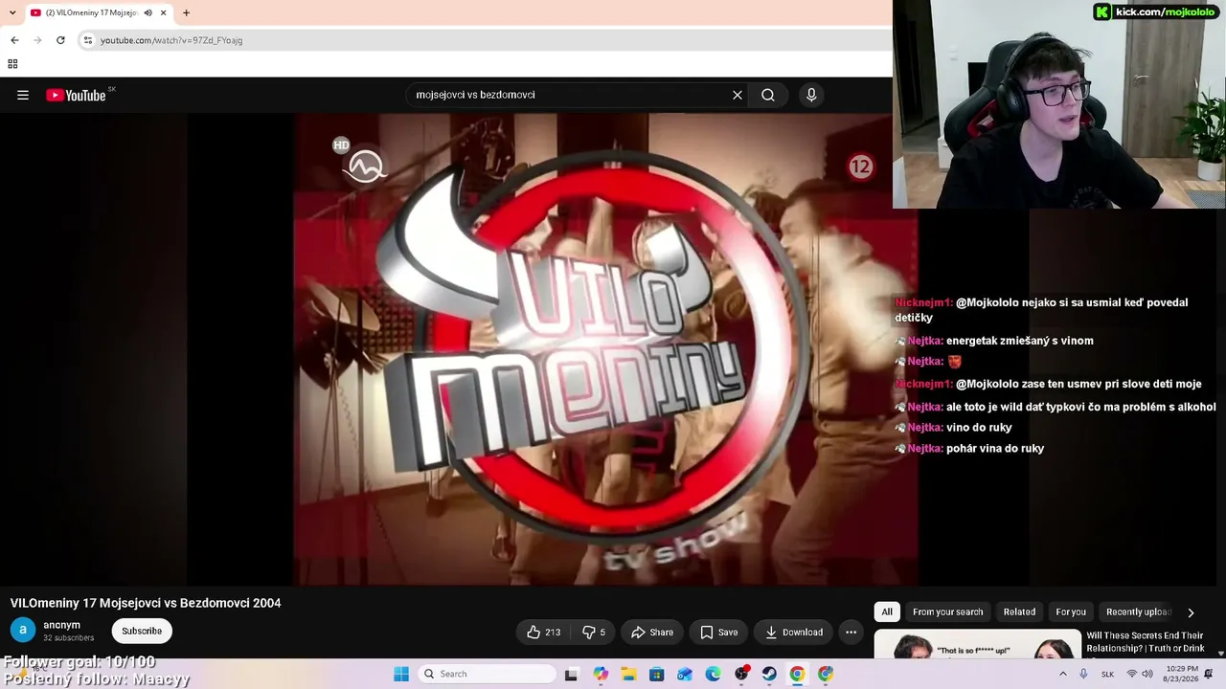Expand the tab search dropdown

click(x=11, y=12)
